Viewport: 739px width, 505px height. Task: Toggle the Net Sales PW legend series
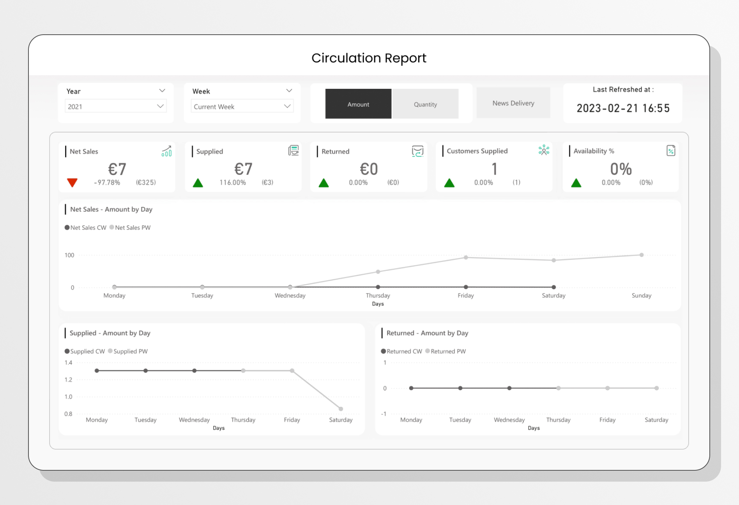130,228
